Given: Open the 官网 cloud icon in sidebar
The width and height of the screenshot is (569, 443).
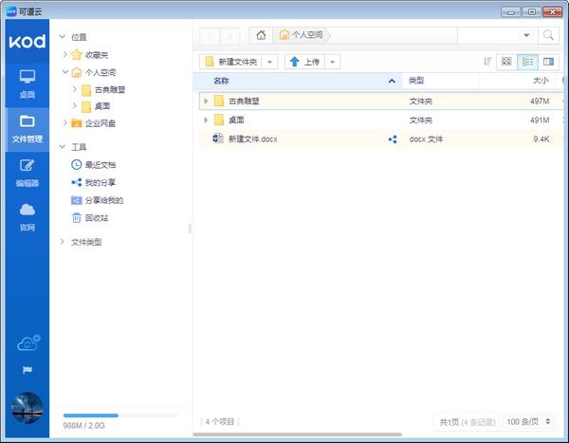Looking at the screenshot, I should click(x=27, y=215).
